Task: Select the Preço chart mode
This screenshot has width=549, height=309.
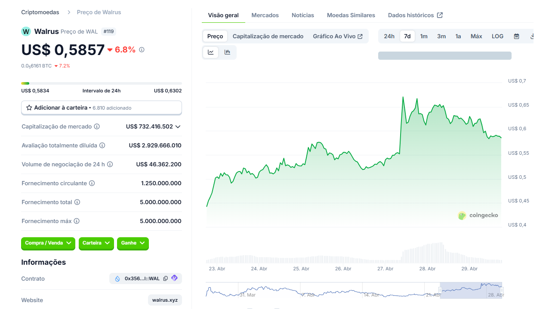Action: click(215, 36)
